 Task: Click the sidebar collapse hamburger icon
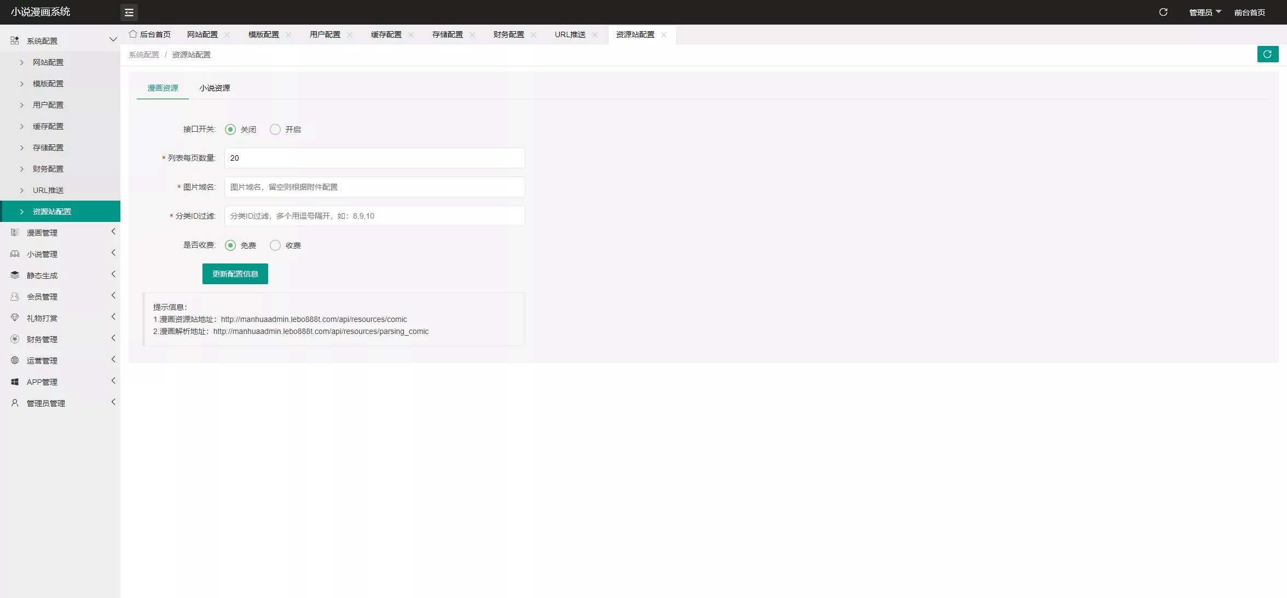[x=129, y=12]
